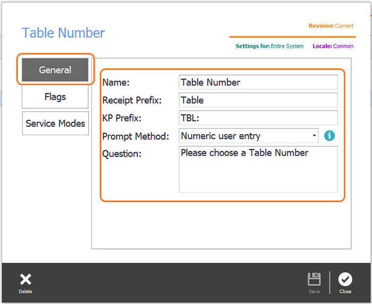Viewport: 372px width, 304px height.
Task: Click the blue info icon beside Prompt Method
Action: pos(329,136)
